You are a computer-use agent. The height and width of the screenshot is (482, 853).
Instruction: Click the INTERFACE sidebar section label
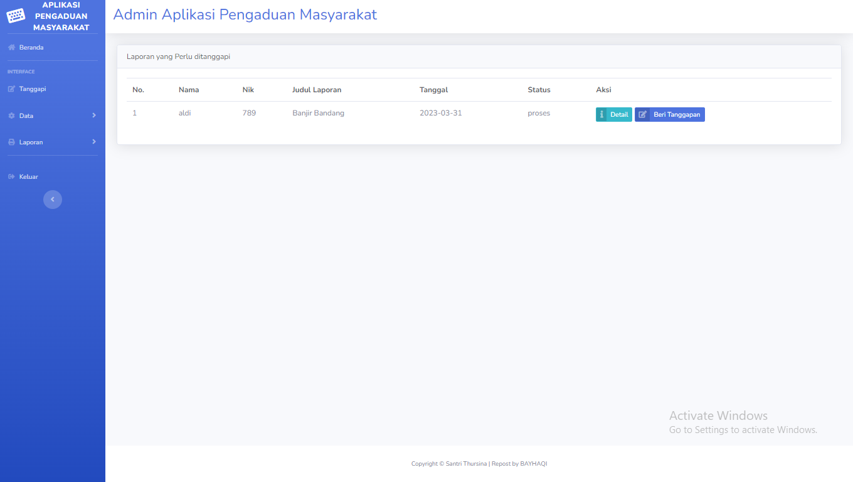click(21, 72)
